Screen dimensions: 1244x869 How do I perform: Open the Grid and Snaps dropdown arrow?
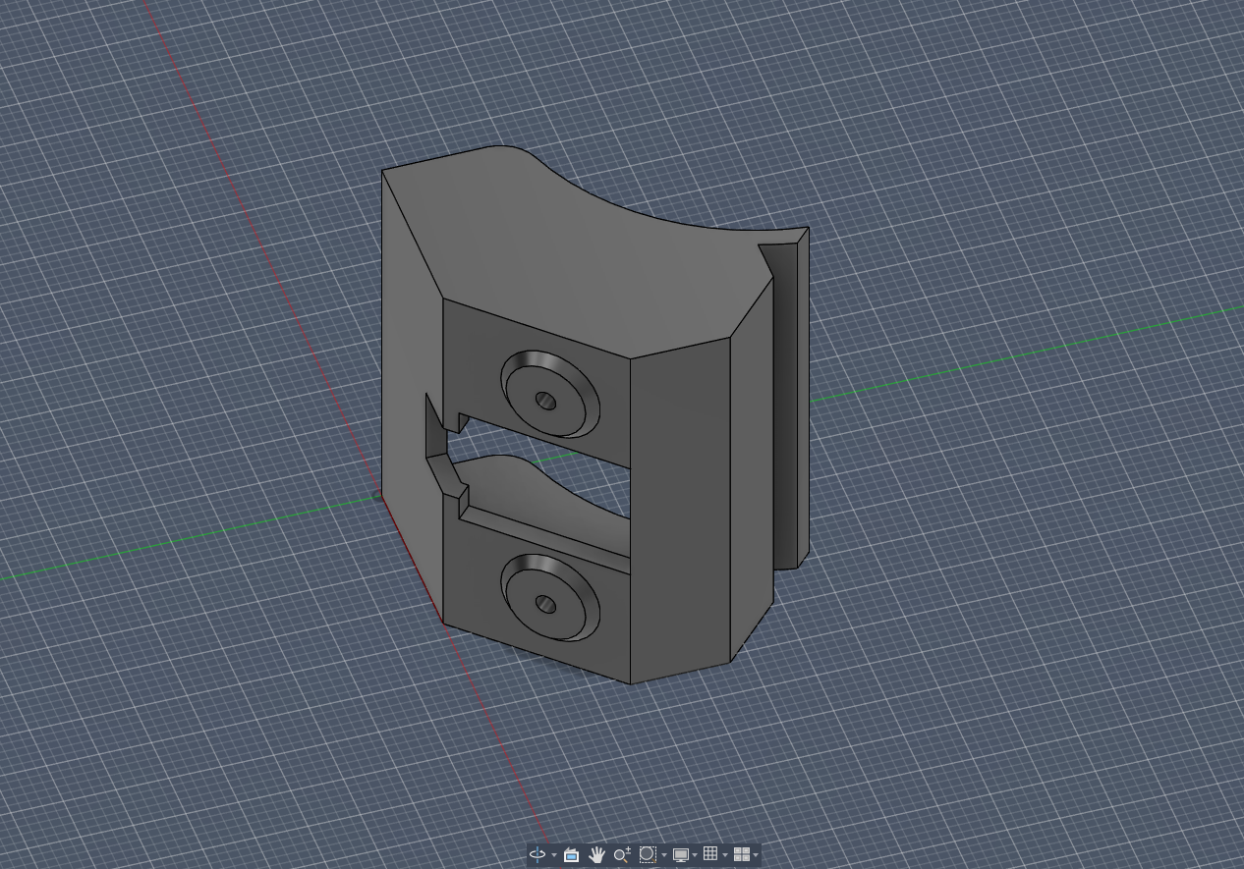pyautogui.click(x=725, y=855)
